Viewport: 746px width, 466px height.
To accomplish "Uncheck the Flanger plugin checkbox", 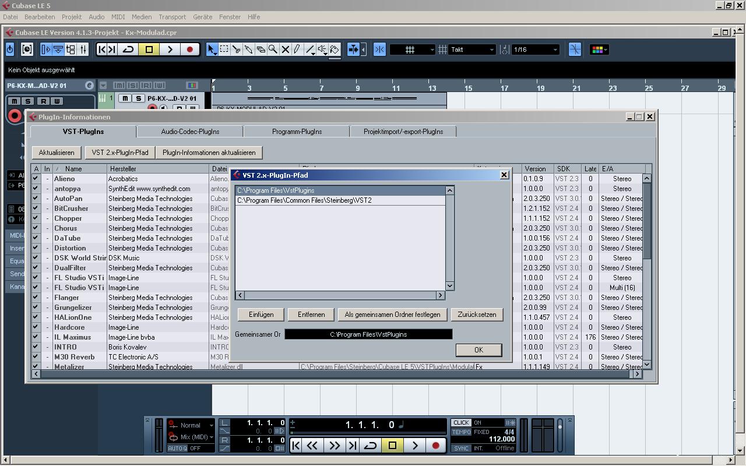I will [36, 298].
